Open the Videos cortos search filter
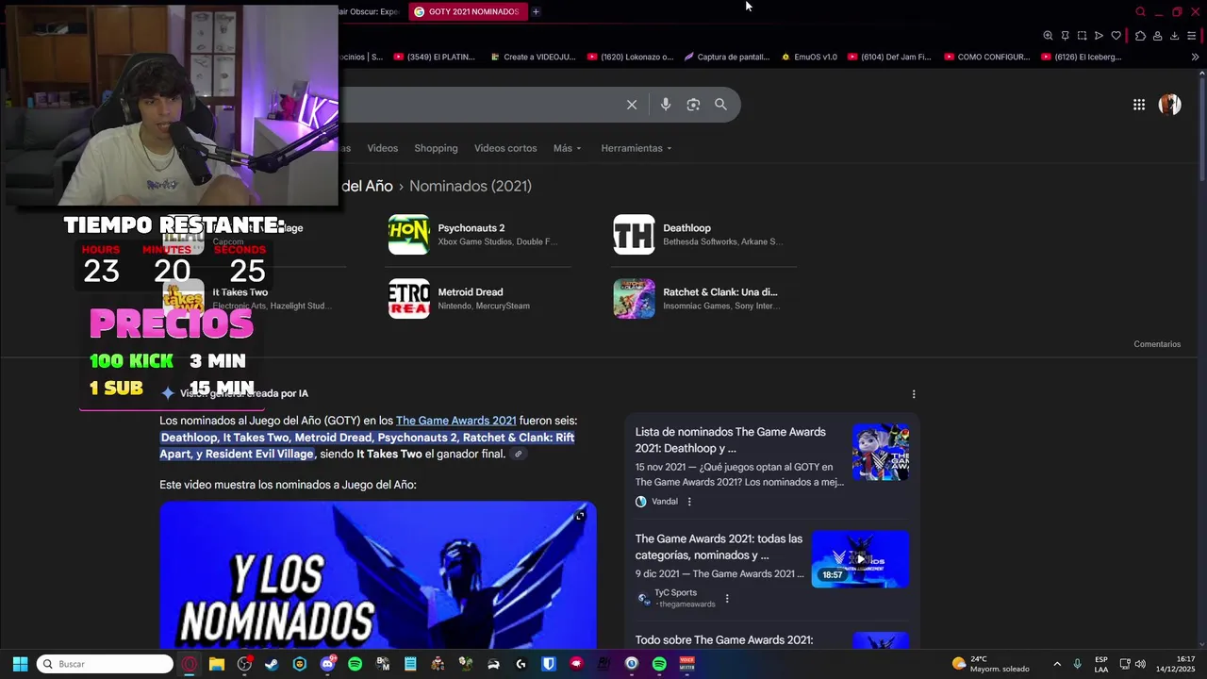The height and width of the screenshot is (679, 1207). [505, 148]
